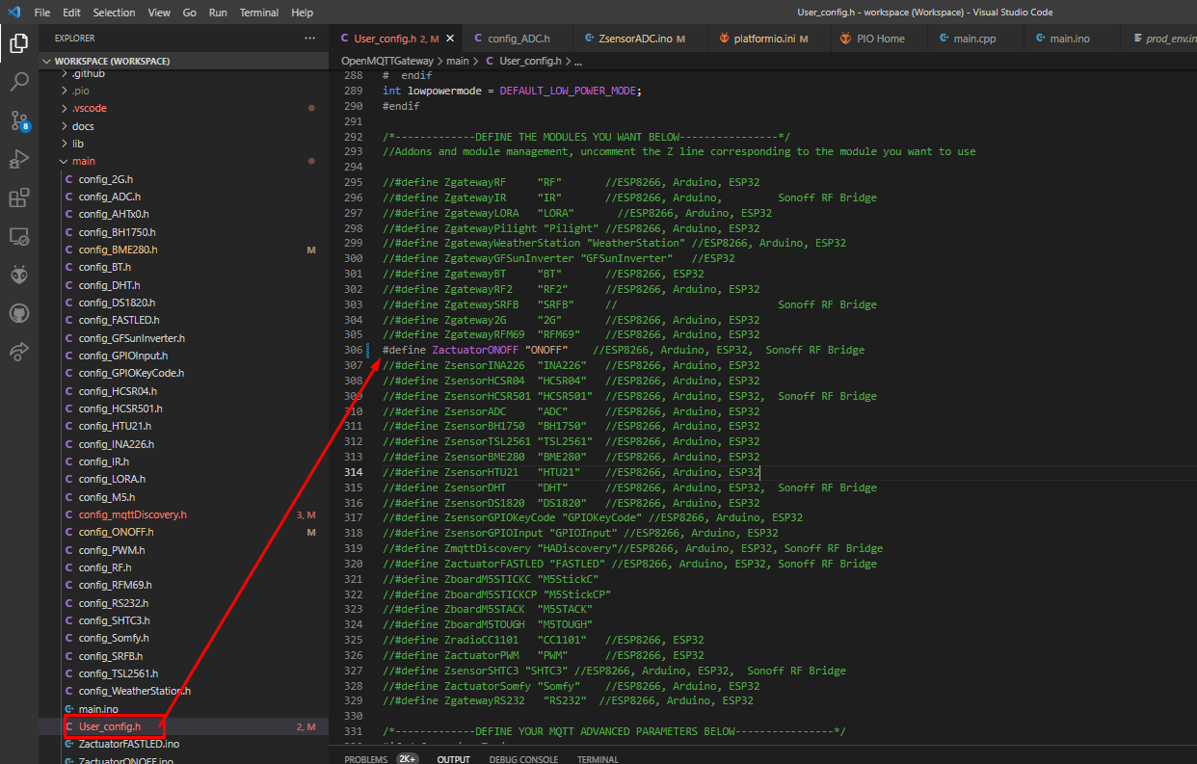Click the PIO Home tab icon
The image size is (1197, 764).
click(845, 39)
